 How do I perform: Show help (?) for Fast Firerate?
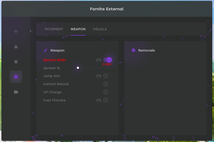[x=99, y=101]
